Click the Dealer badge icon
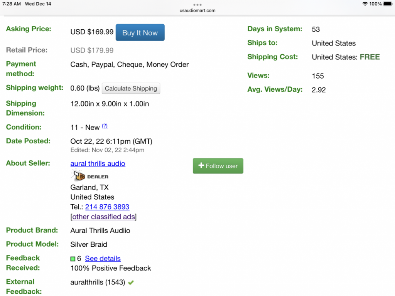The height and width of the screenshot is (296, 395). click(90, 175)
